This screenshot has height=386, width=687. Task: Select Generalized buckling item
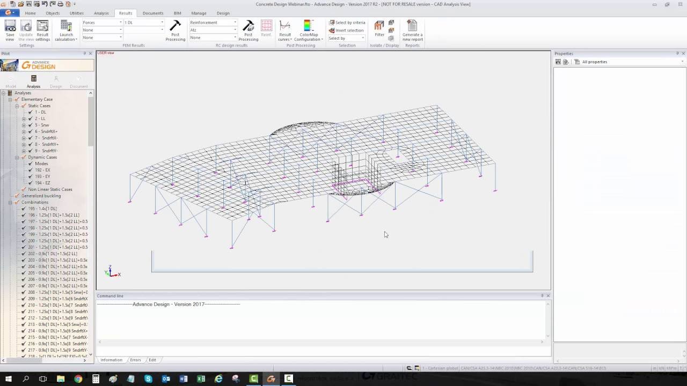click(x=41, y=196)
